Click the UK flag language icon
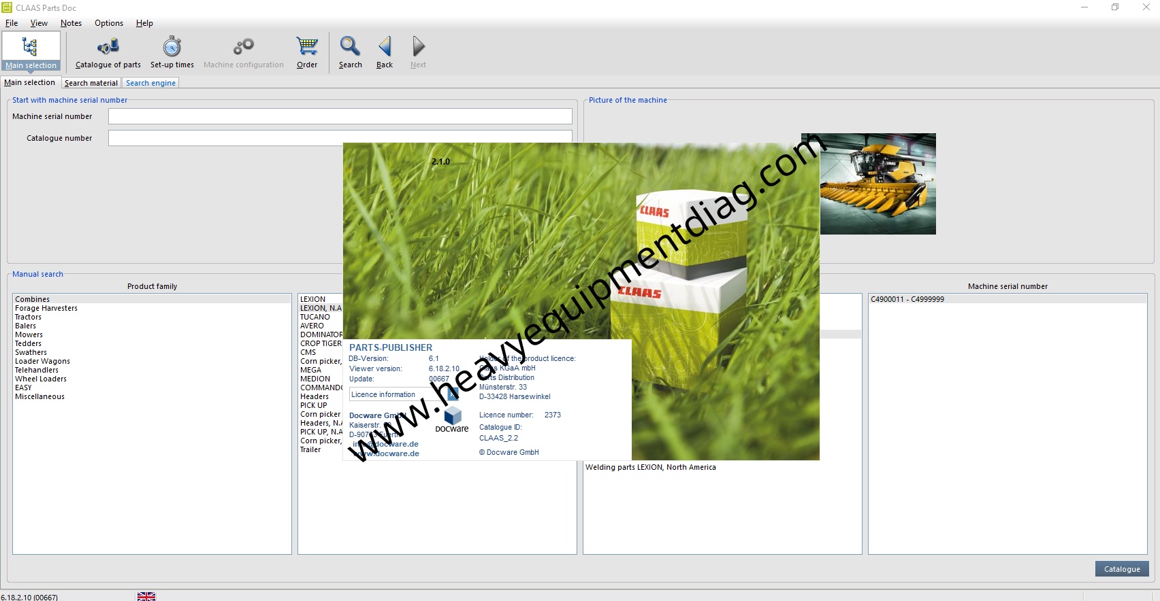The image size is (1160, 601). (x=146, y=596)
